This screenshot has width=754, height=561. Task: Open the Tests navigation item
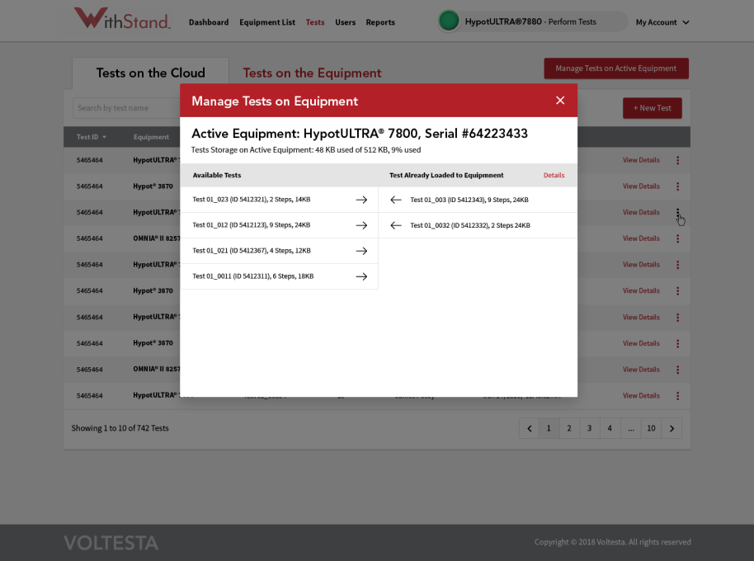[315, 22]
